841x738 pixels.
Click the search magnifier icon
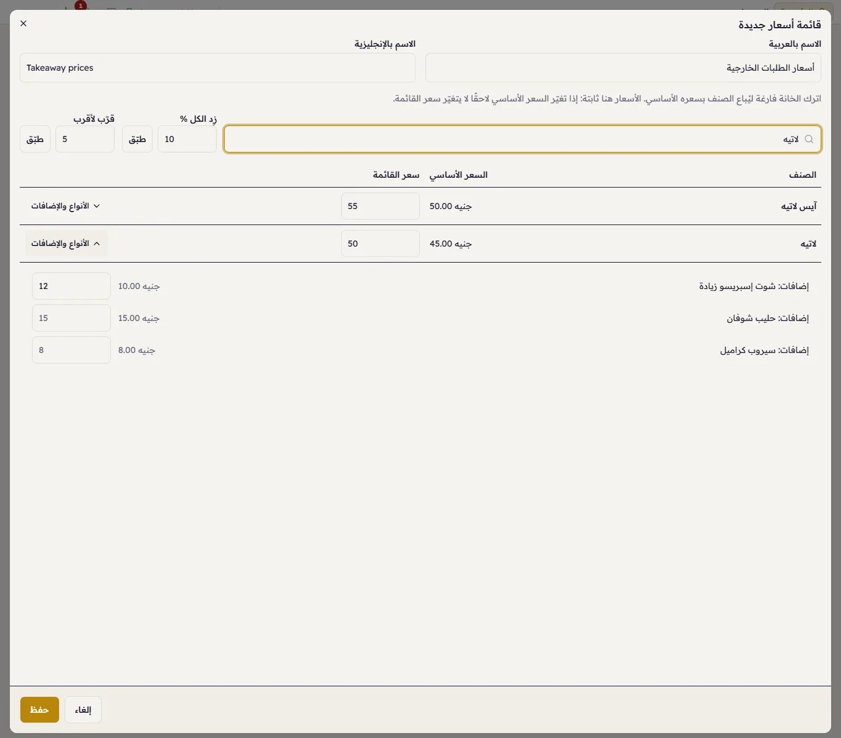pos(809,139)
